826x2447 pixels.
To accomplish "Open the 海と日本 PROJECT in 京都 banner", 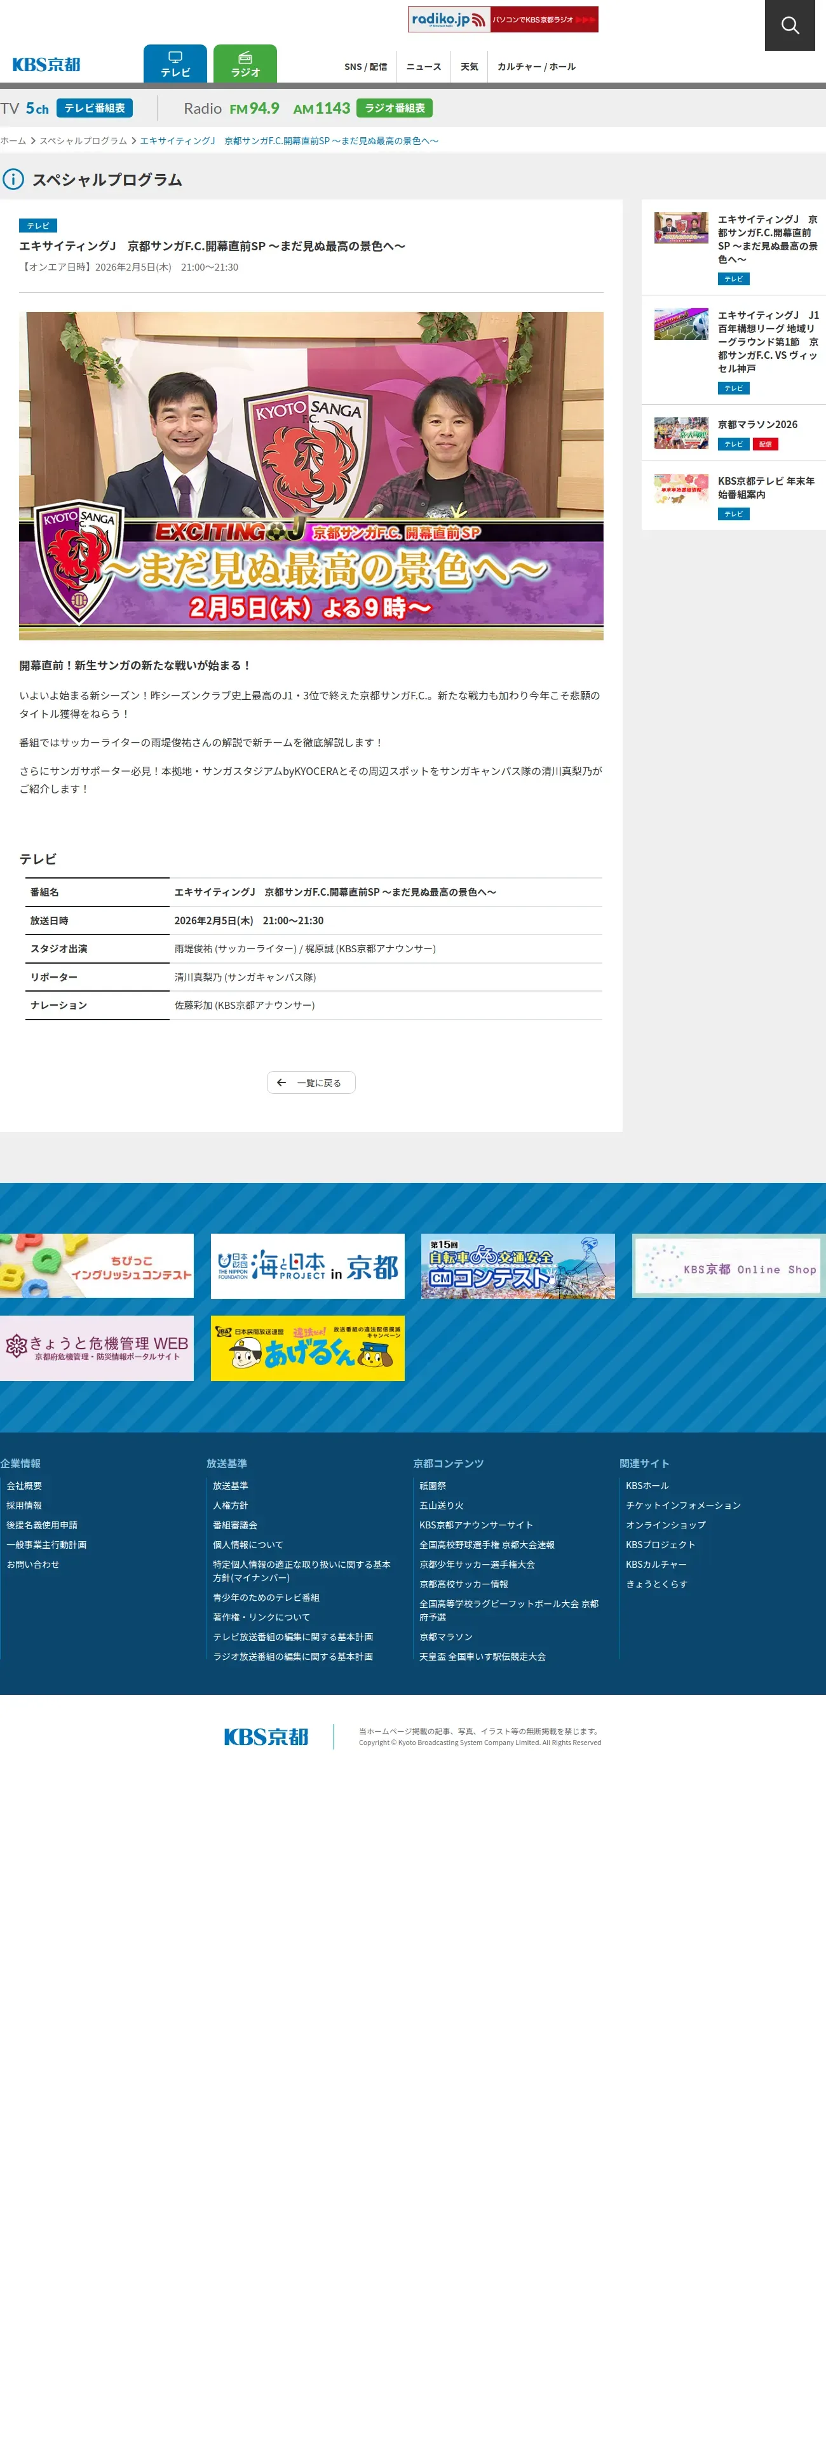I will click(x=308, y=1266).
